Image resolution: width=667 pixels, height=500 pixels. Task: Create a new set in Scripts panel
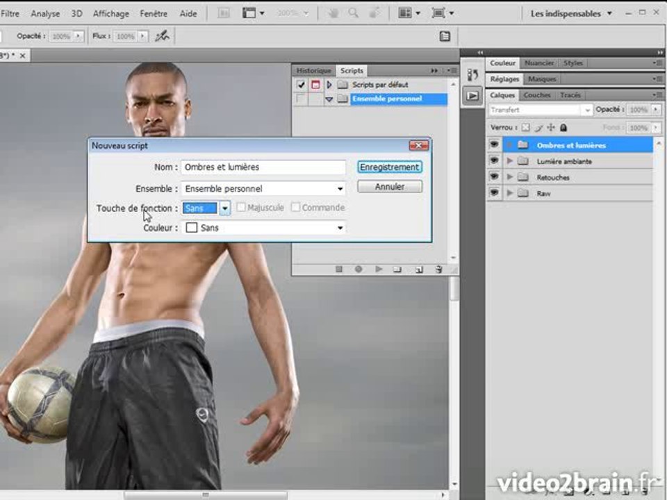[x=397, y=269]
